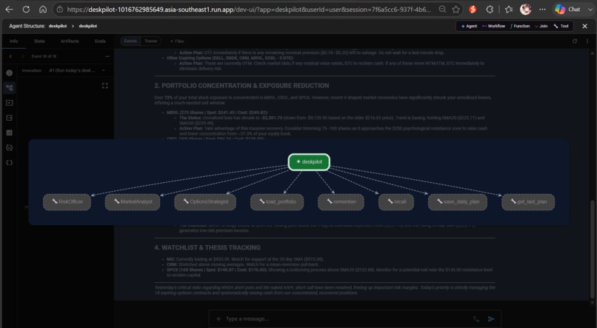597x328 pixels.
Task: Select the OptionsStrategist tool node
Action: (x=205, y=201)
